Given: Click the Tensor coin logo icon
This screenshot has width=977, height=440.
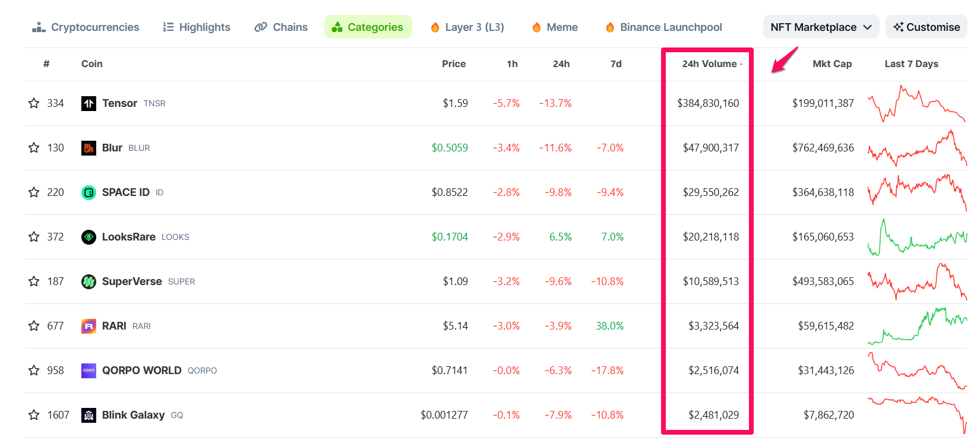Looking at the screenshot, I should [x=88, y=103].
